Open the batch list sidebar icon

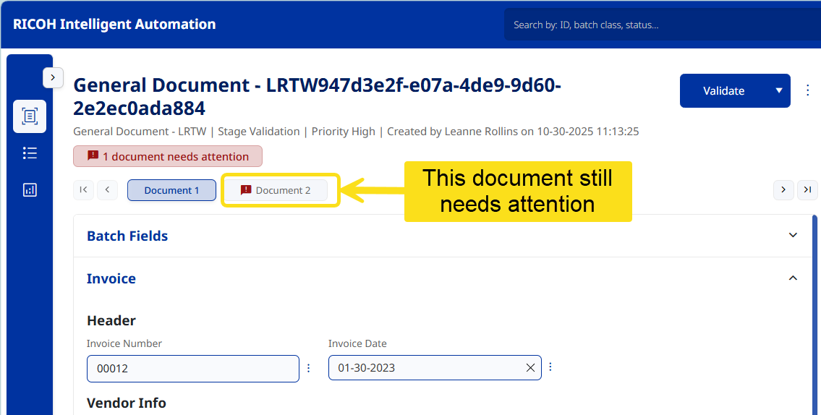(30, 153)
